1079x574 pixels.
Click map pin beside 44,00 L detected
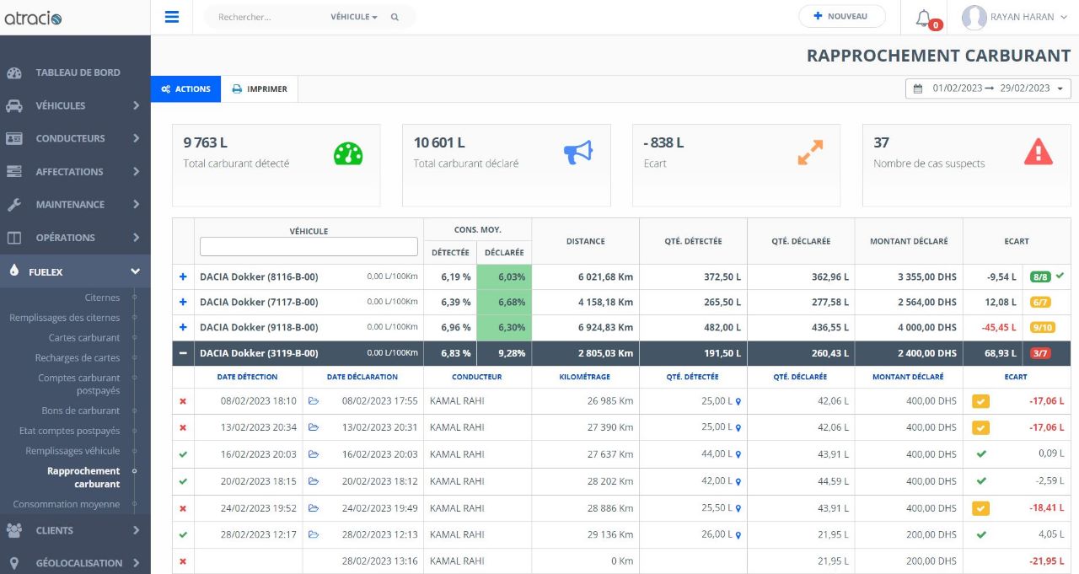(738, 455)
